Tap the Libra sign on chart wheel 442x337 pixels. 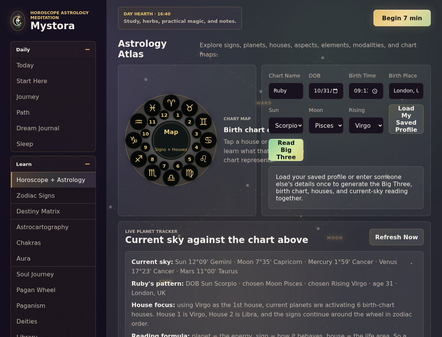[171, 177]
